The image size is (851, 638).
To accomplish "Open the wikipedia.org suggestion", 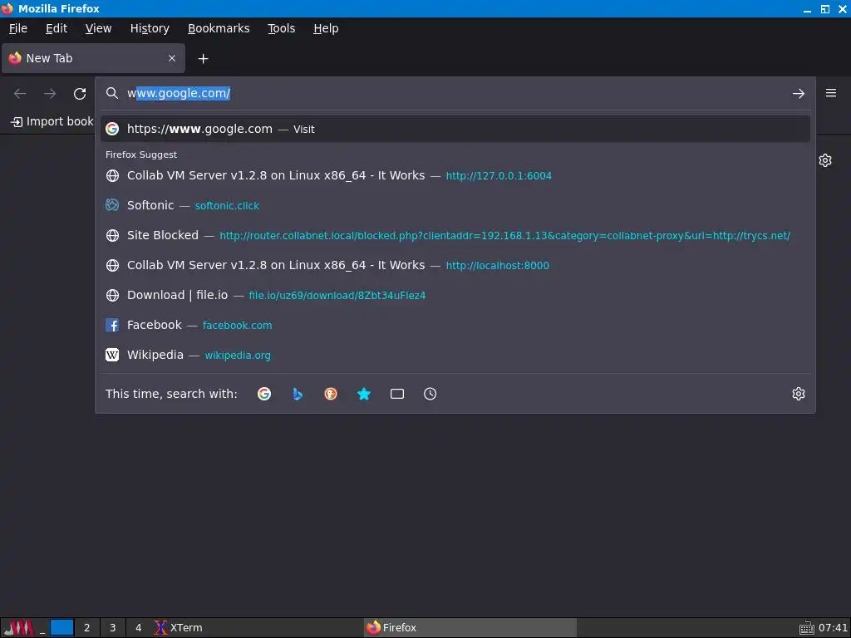I will (455, 354).
